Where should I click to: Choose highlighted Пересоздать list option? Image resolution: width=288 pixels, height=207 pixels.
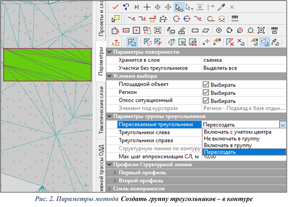tap(244, 152)
